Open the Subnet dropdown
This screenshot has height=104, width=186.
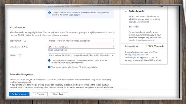pos(81,55)
